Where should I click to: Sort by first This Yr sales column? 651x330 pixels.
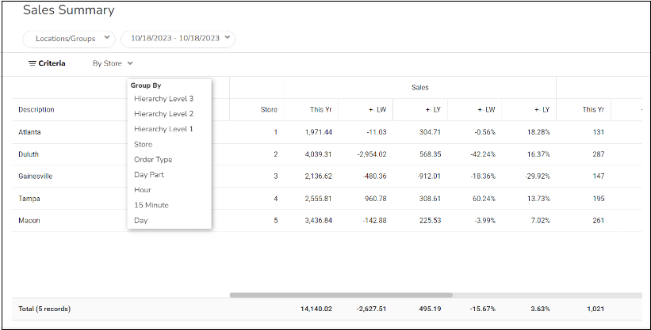pos(316,109)
